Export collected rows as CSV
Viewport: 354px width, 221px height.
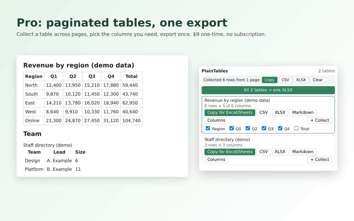(x=285, y=80)
